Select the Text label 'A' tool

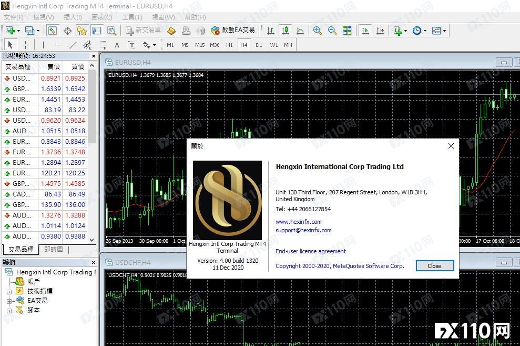[117, 45]
